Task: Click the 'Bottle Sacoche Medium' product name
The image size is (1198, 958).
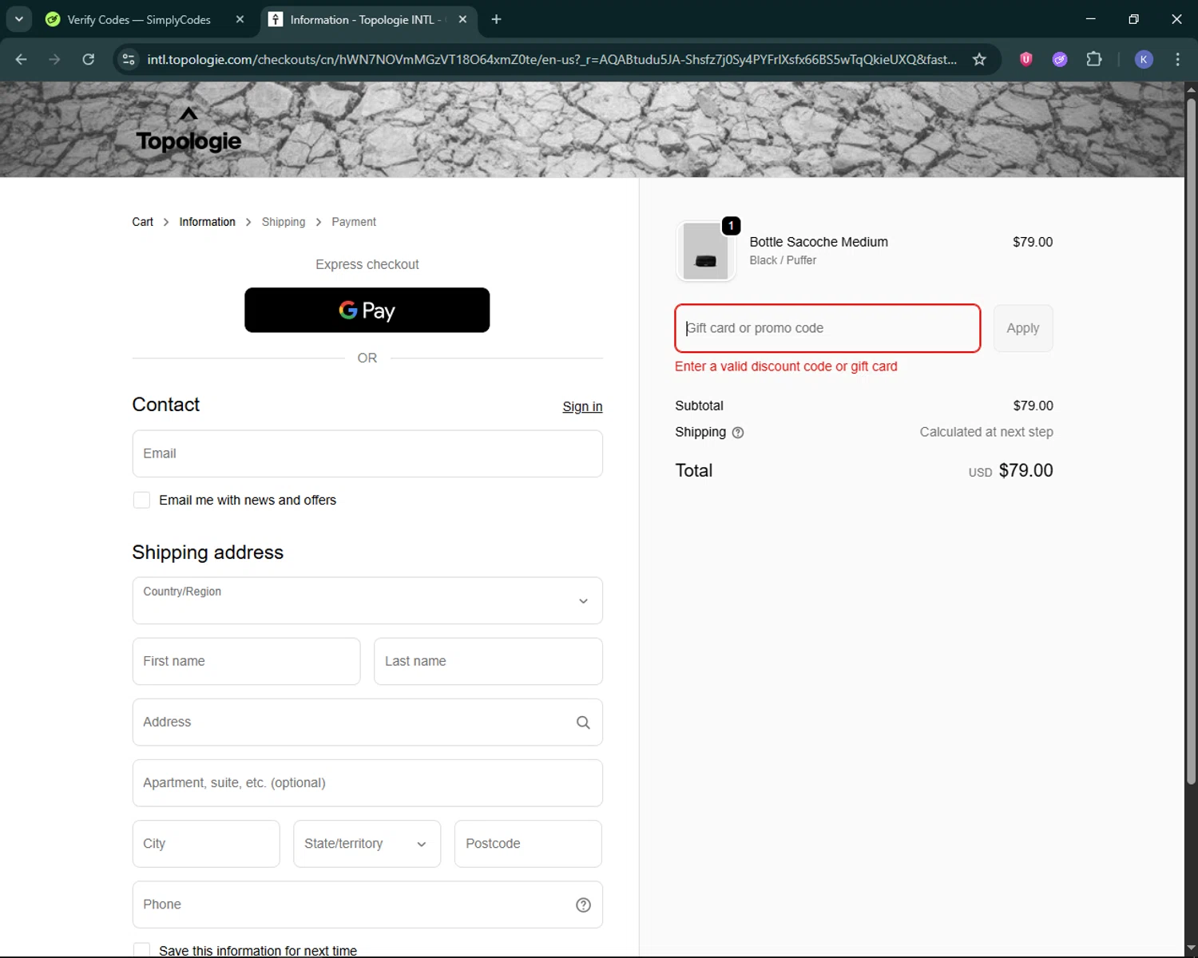Action: pos(819,242)
